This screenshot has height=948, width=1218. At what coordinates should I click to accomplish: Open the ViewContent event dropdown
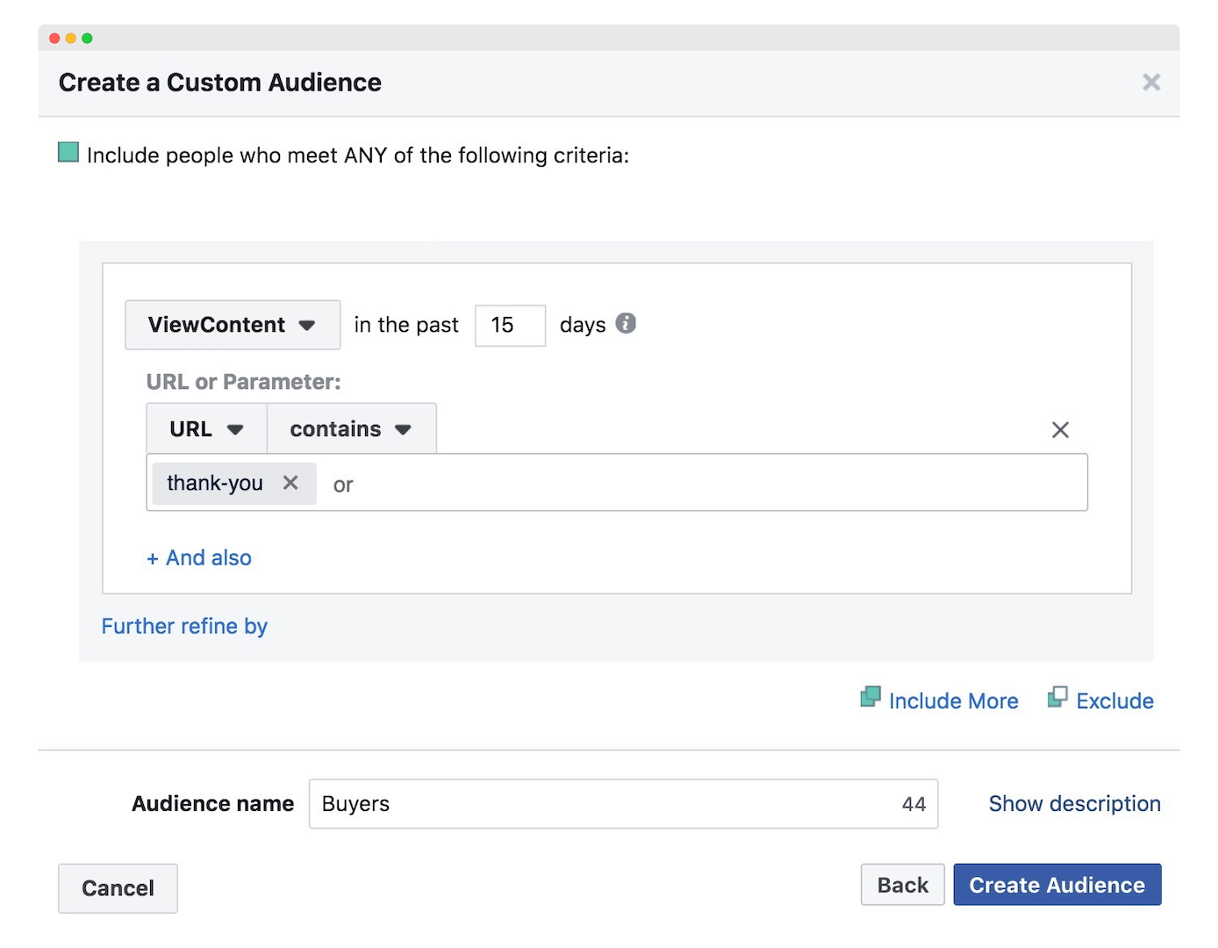(x=233, y=325)
